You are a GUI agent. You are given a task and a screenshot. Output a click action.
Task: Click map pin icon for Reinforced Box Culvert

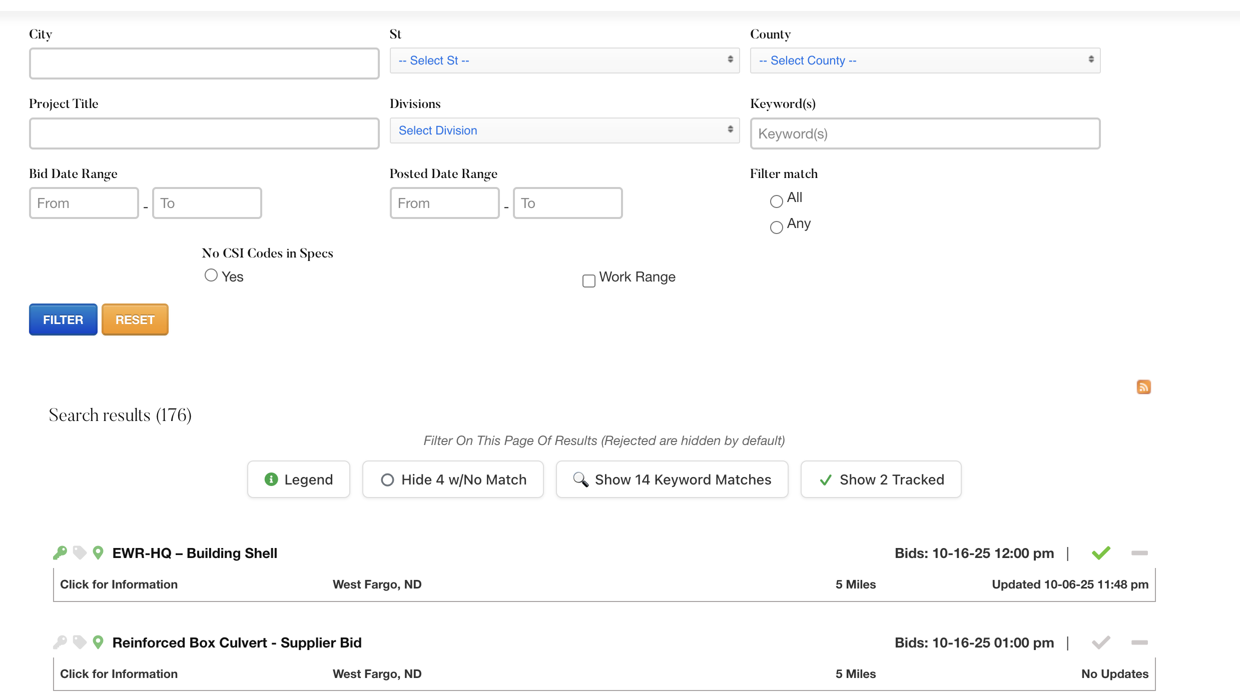pyautogui.click(x=98, y=642)
